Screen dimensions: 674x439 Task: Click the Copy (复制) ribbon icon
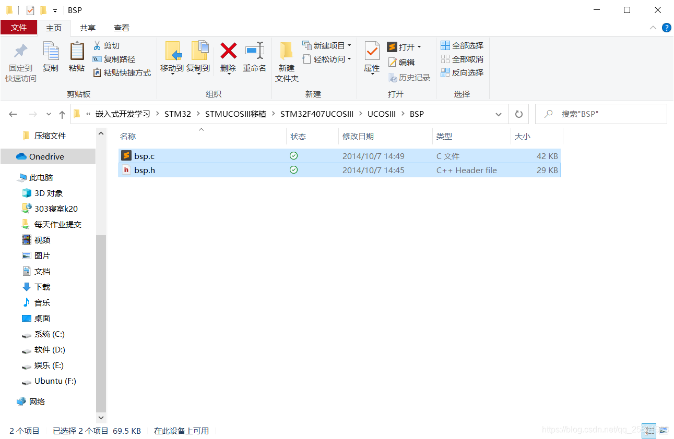click(x=51, y=51)
